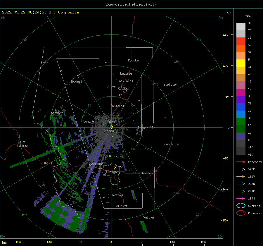Image resolution: width=263 pixels, height=246 pixels.
Task: Click the Calgary city label
Action: click(114, 172)
